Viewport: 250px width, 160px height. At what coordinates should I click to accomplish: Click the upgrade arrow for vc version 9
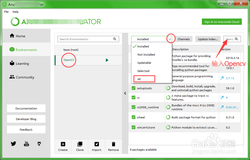point(222,97)
